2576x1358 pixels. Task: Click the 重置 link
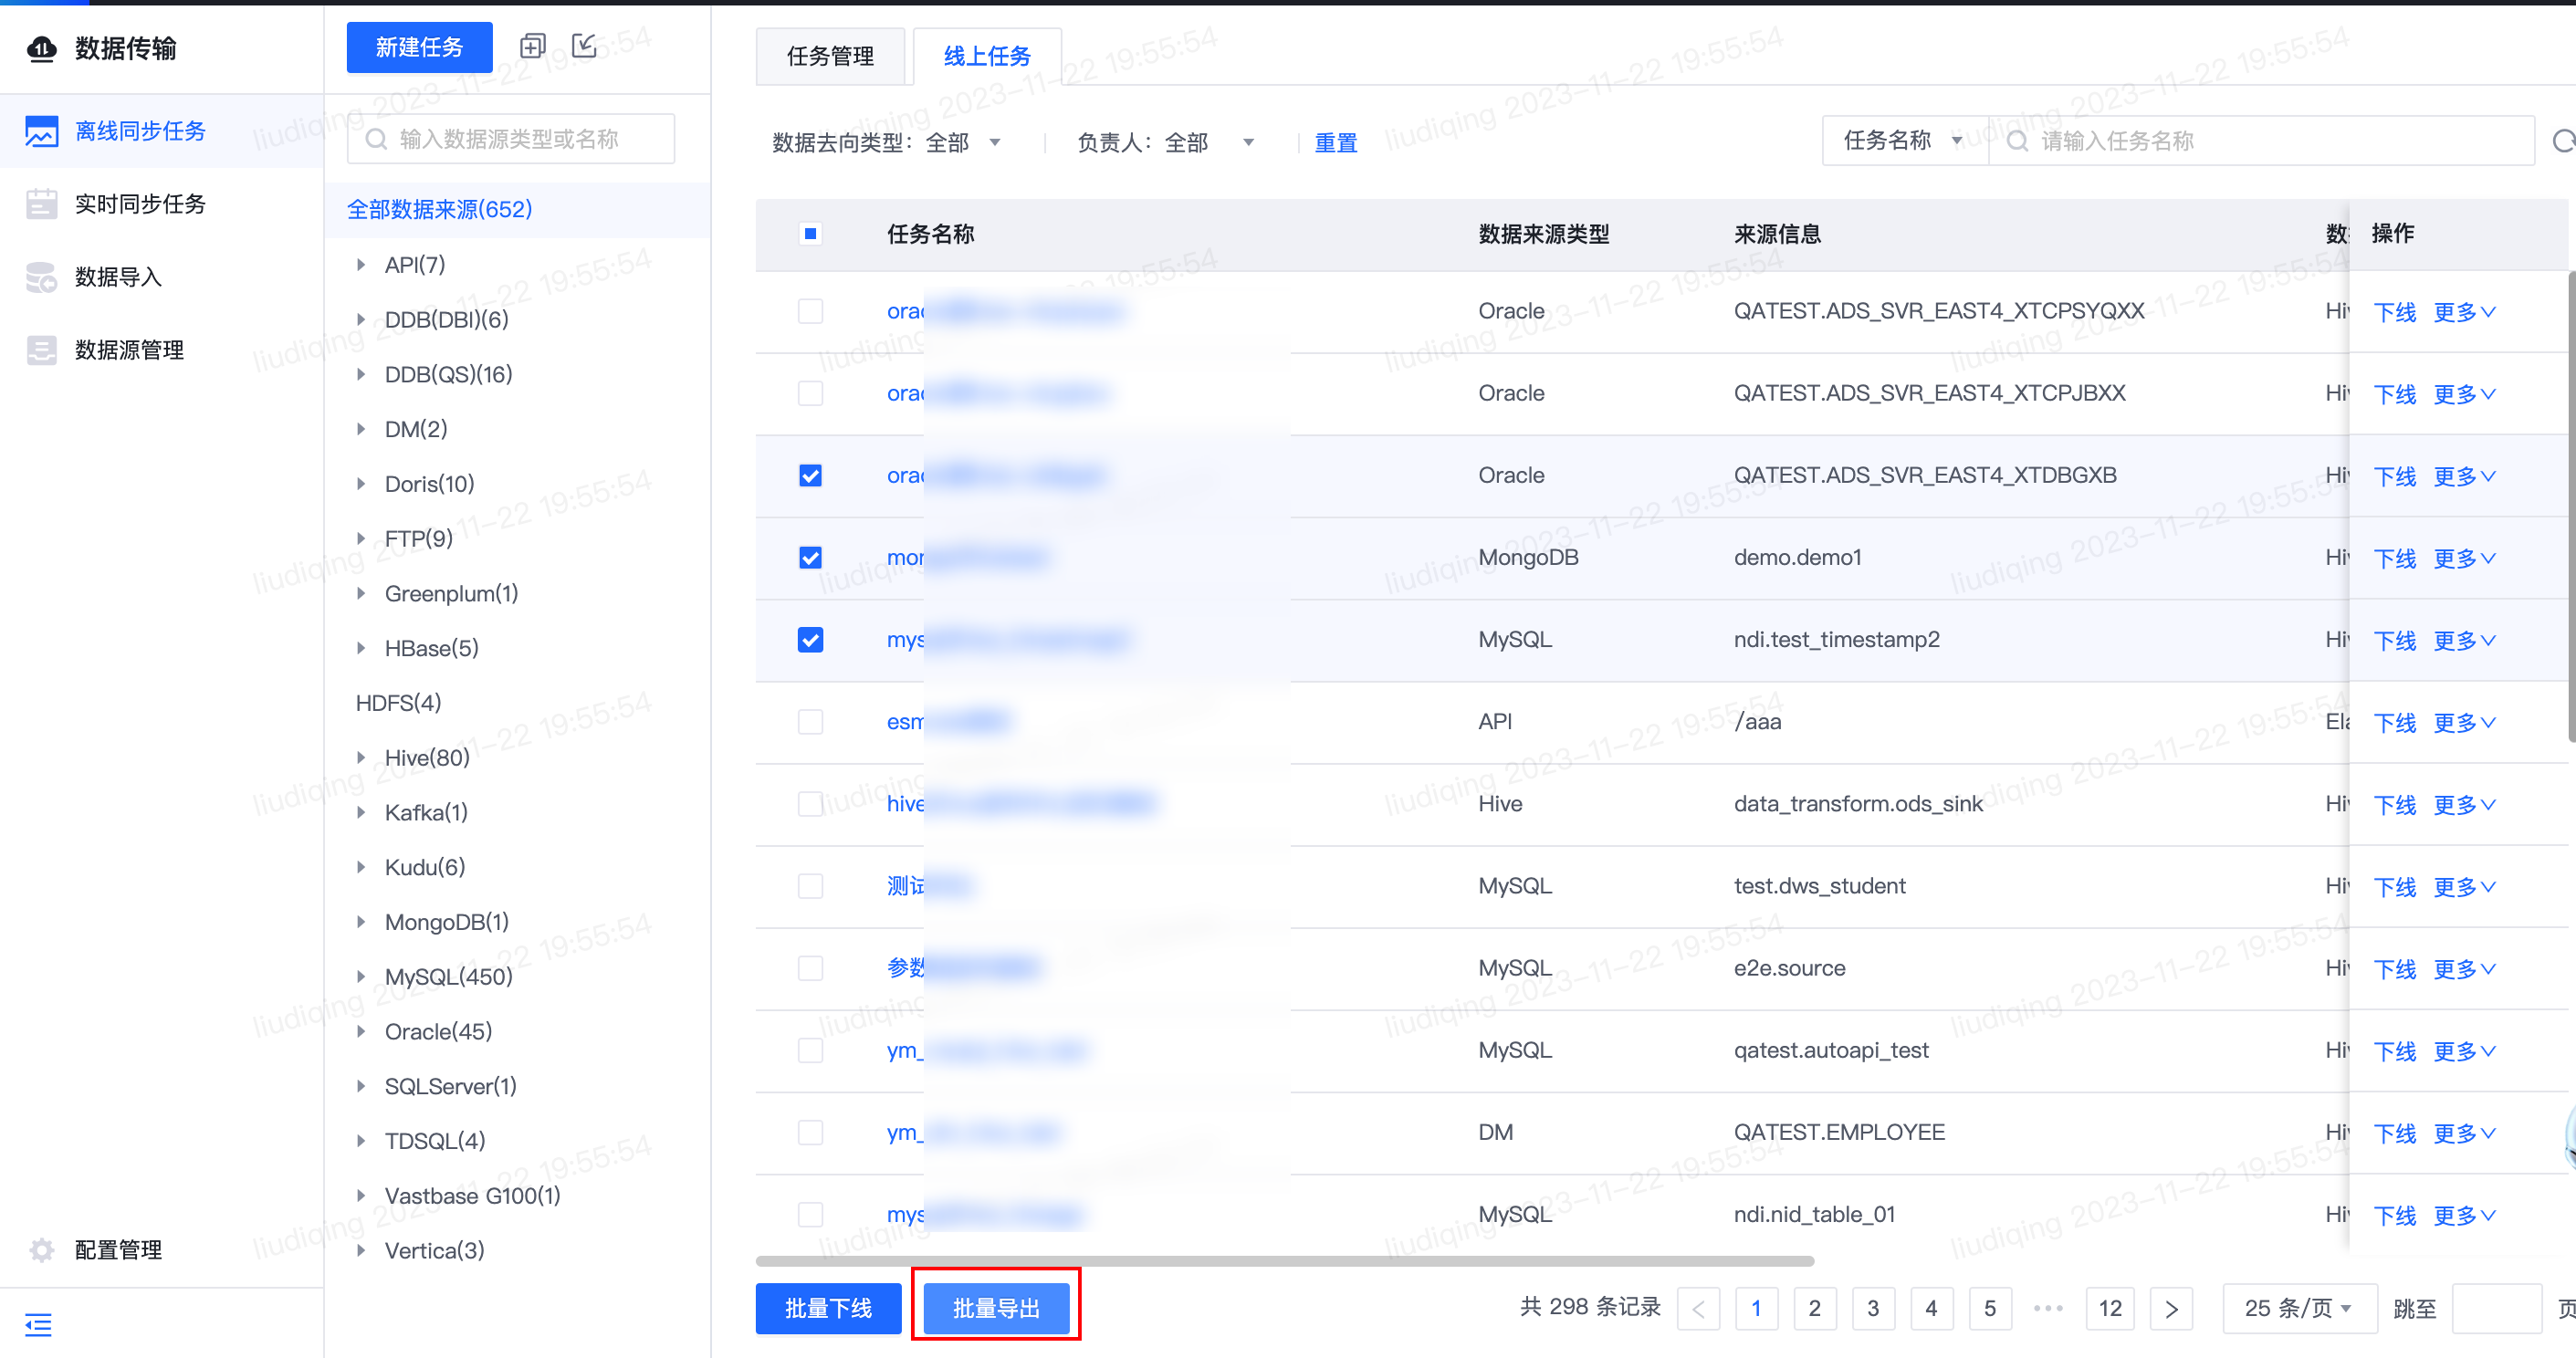coord(1335,143)
